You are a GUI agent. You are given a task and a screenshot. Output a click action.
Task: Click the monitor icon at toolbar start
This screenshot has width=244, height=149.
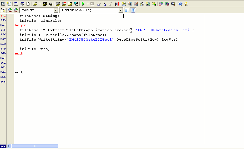3,4
